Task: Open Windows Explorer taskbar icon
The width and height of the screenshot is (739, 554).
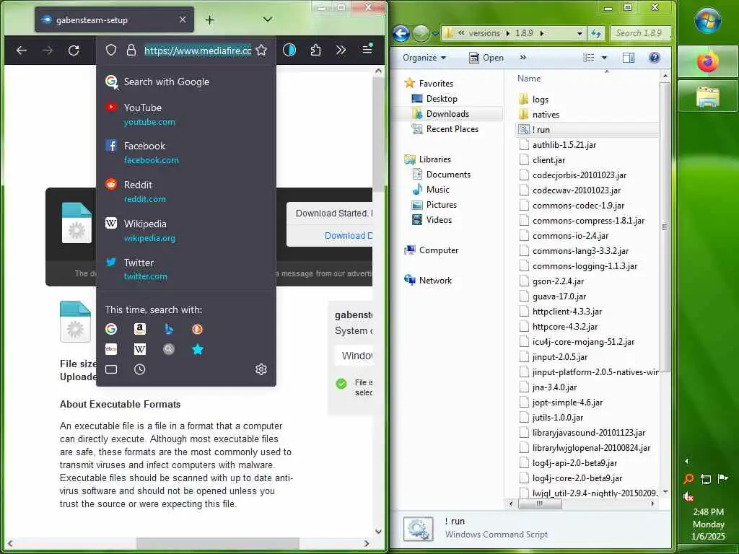Action: coord(708,96)
